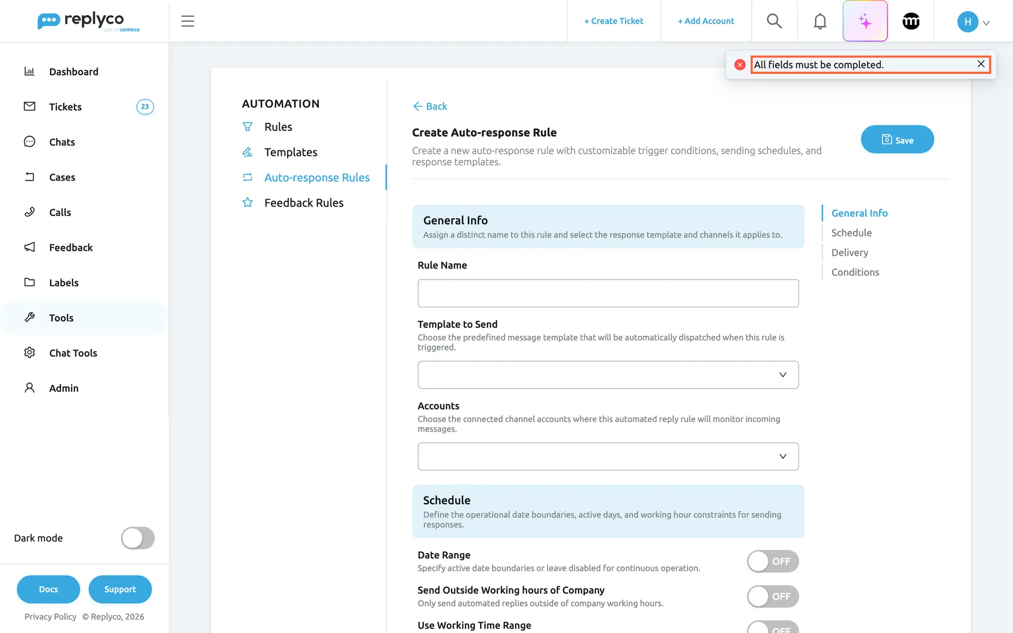
Task: Click the Feedback megaphone icon
Action: click(30, 247)
